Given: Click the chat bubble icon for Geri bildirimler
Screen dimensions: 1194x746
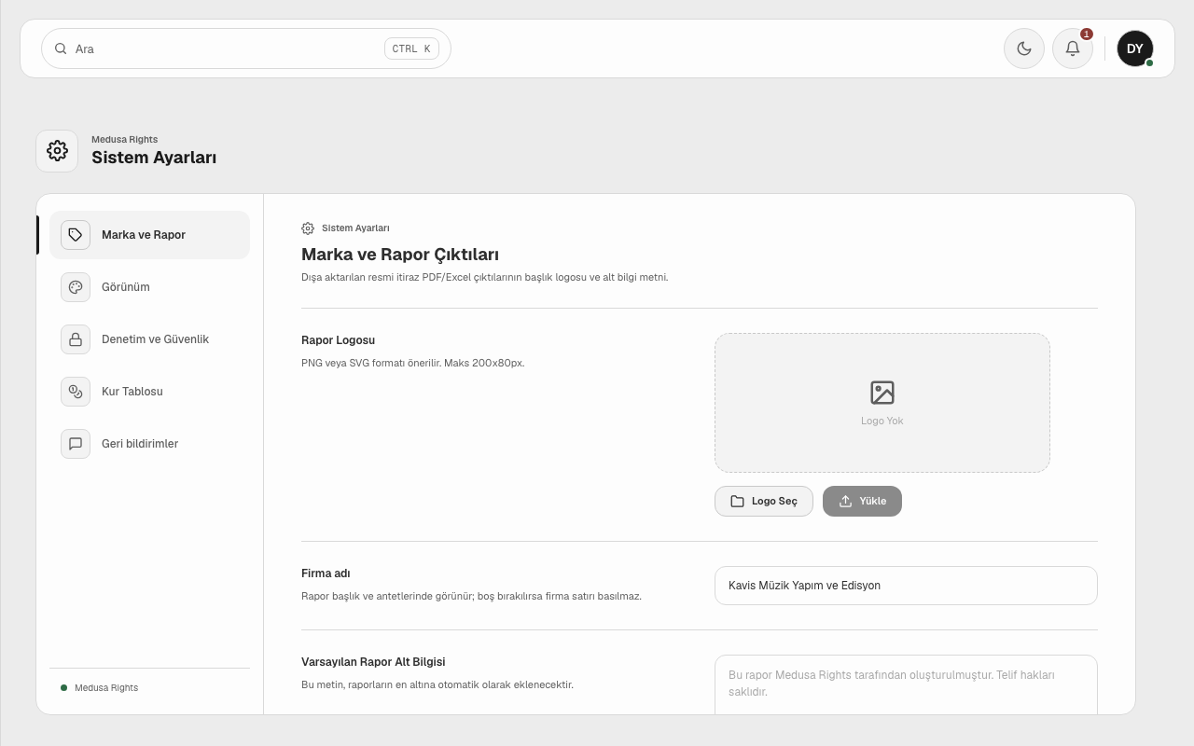Looking at the screenshot, I should (76, 444).
